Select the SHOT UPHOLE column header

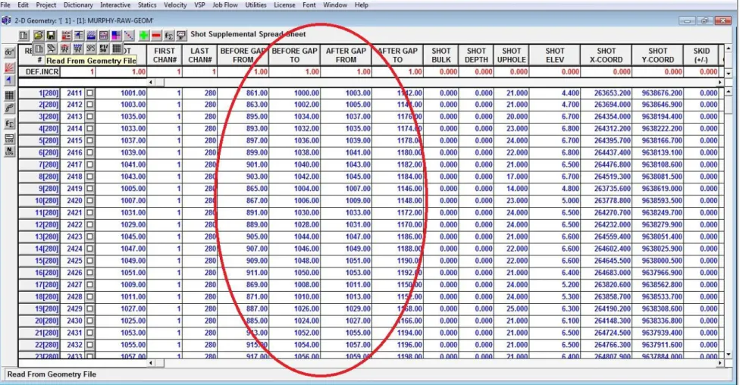coord(512,55)
